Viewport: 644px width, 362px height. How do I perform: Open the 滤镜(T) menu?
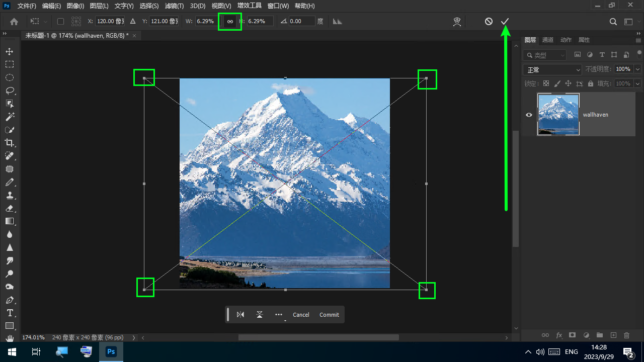[174, 6]
